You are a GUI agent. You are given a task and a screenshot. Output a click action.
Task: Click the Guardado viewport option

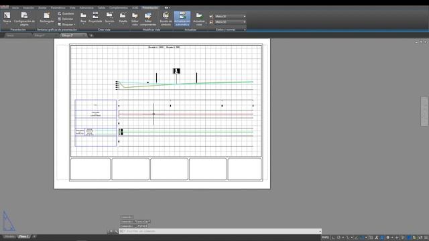tap(66, 13)
